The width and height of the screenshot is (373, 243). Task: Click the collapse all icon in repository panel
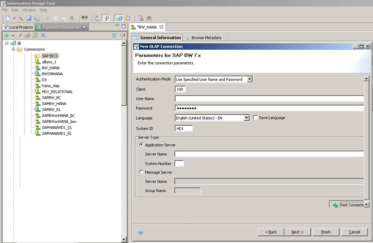pos(123,36)
